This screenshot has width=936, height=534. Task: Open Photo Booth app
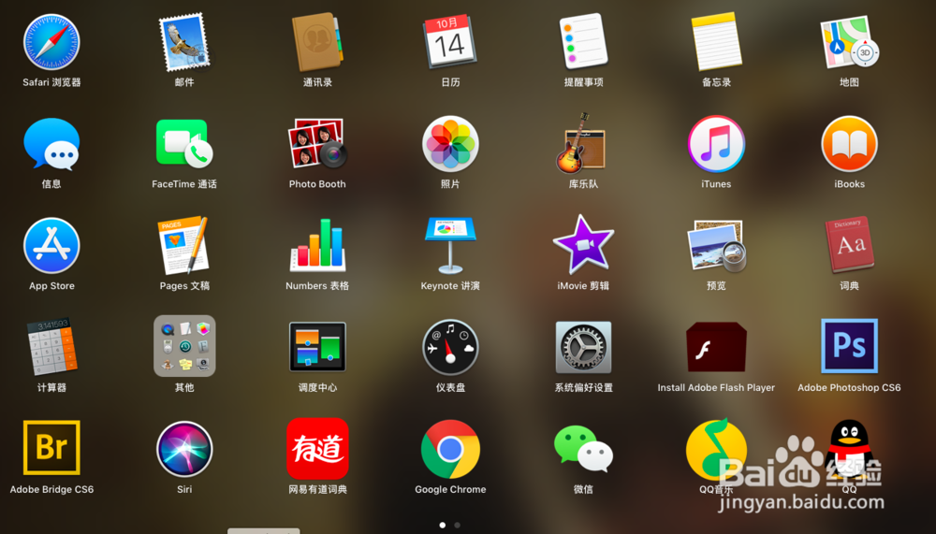coord(317,144)
